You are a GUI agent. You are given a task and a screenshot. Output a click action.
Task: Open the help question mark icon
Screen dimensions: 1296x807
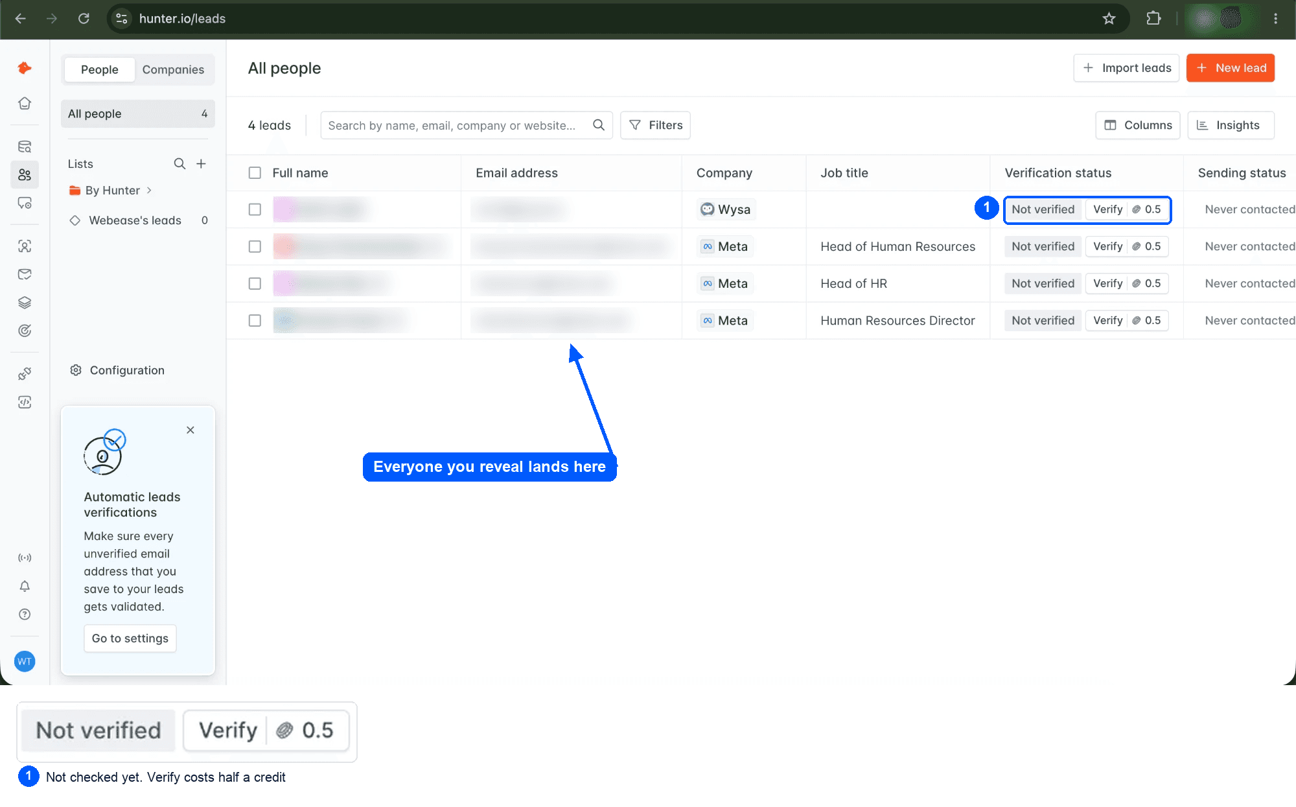pyautogui.click(x=25, y=614)
